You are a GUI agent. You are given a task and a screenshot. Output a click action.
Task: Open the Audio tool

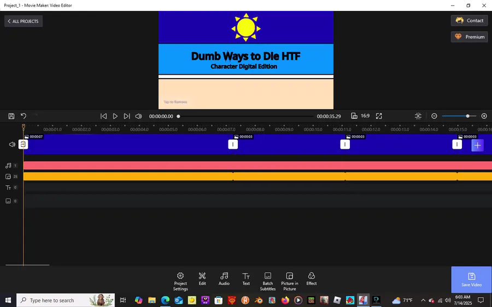coord(224,279)
